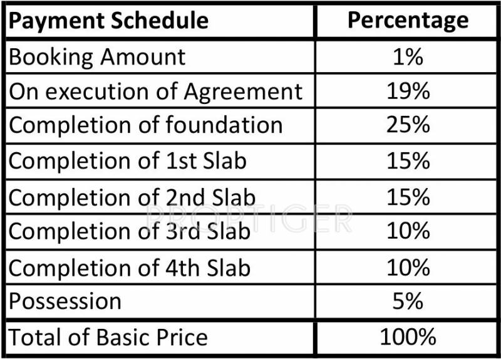Click the 100% total percentage cell

point(408,337)
